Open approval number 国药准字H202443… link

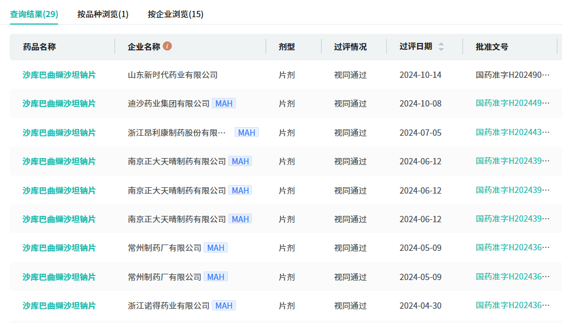click(513, 132)
